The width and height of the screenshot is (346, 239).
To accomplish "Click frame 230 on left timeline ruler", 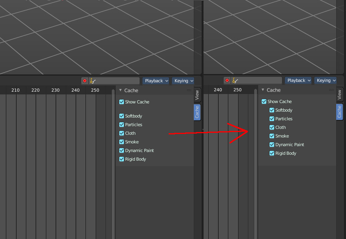I will point(55,90).
